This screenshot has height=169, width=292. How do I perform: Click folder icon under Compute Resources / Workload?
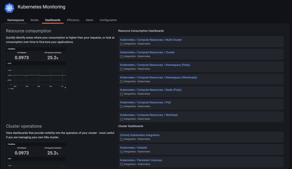tap(121, 119)
